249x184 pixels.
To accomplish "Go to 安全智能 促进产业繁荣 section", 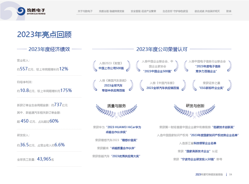I will pos(143,11).
